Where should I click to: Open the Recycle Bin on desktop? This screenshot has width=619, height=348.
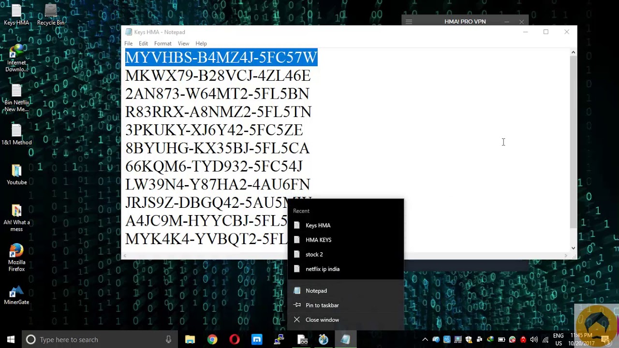tap(51, 15)
